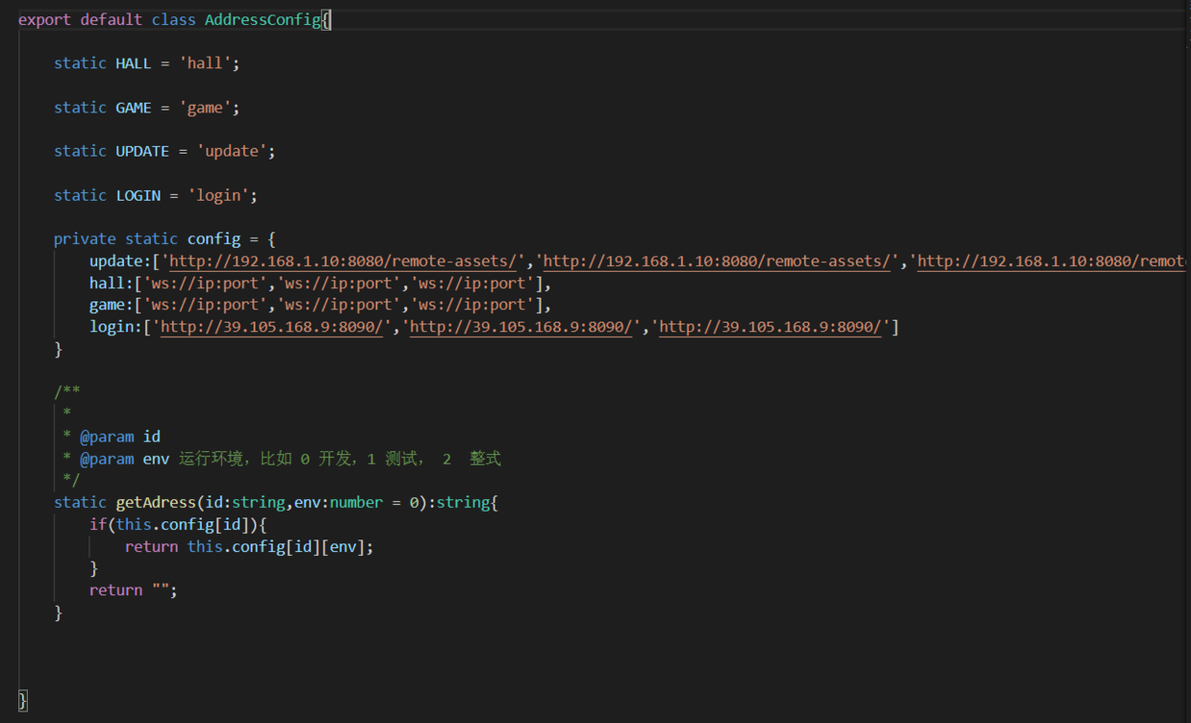The width and height of the screenshot is (1191, 723).
Task: Click the opening brace after AddressConfig
Action: tap(326, 19)
